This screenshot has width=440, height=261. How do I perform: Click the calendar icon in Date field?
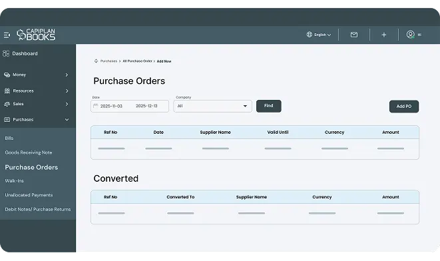tap(95, 106)
